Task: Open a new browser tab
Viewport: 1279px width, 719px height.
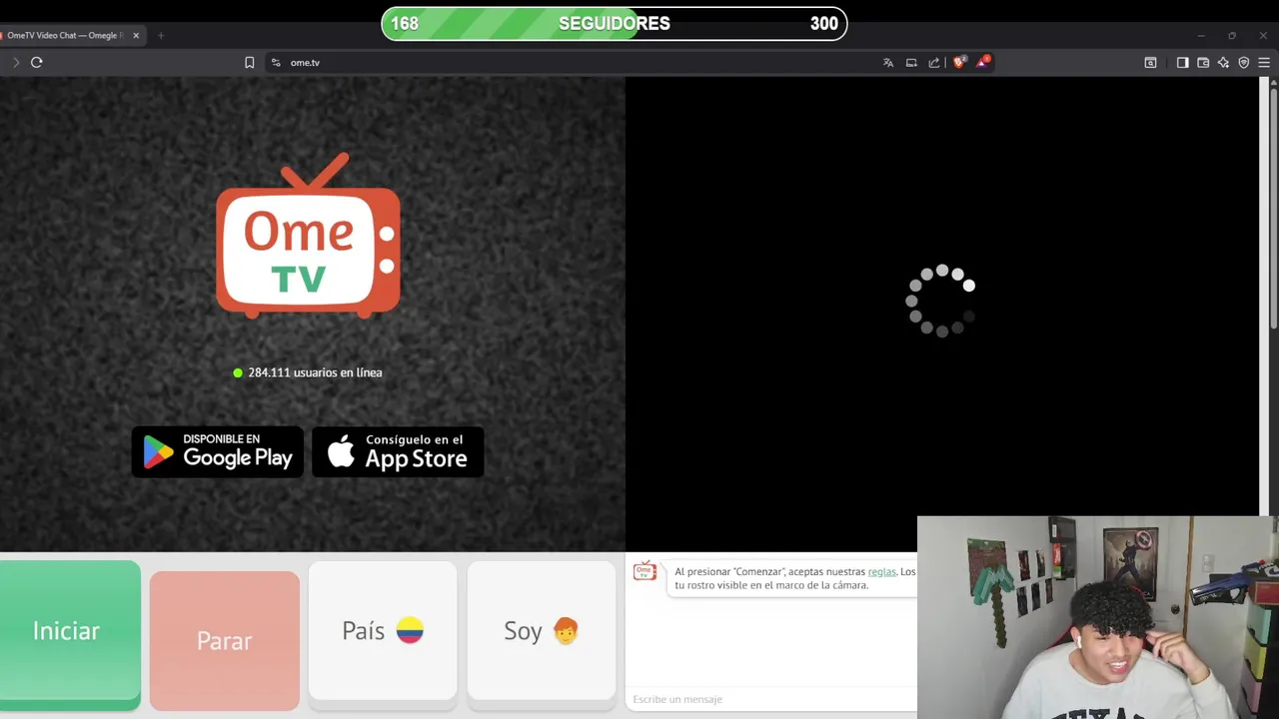Action: tap(160, 35)
